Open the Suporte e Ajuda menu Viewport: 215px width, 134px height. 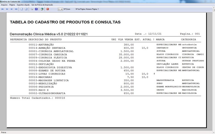click(x=23, y=5)
